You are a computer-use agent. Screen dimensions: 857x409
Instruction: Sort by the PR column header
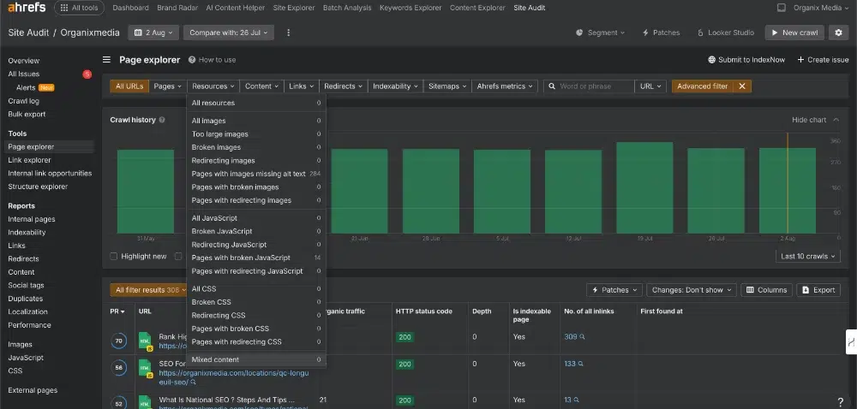(117, 311)
